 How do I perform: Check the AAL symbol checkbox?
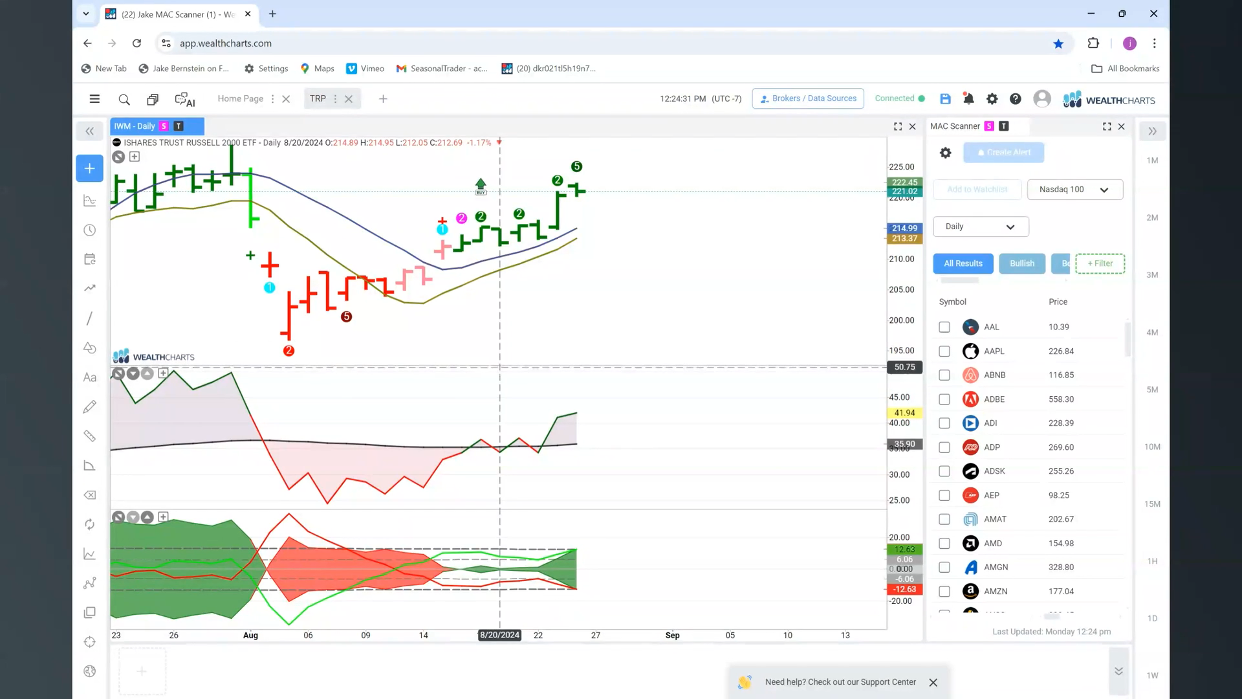944,327
